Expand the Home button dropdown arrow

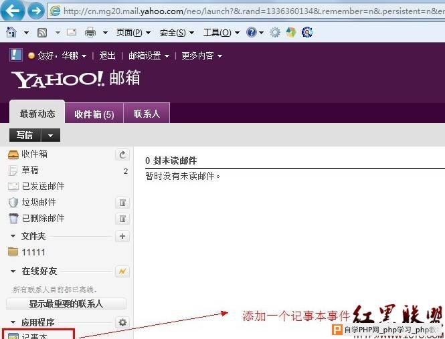(26, 33)
